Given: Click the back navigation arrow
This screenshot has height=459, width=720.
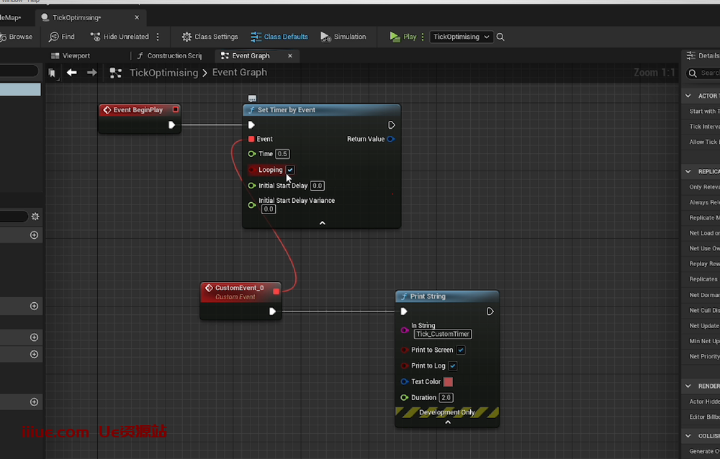Looking at the screenshot, I should pyautogui.click(x=71, y=72).
